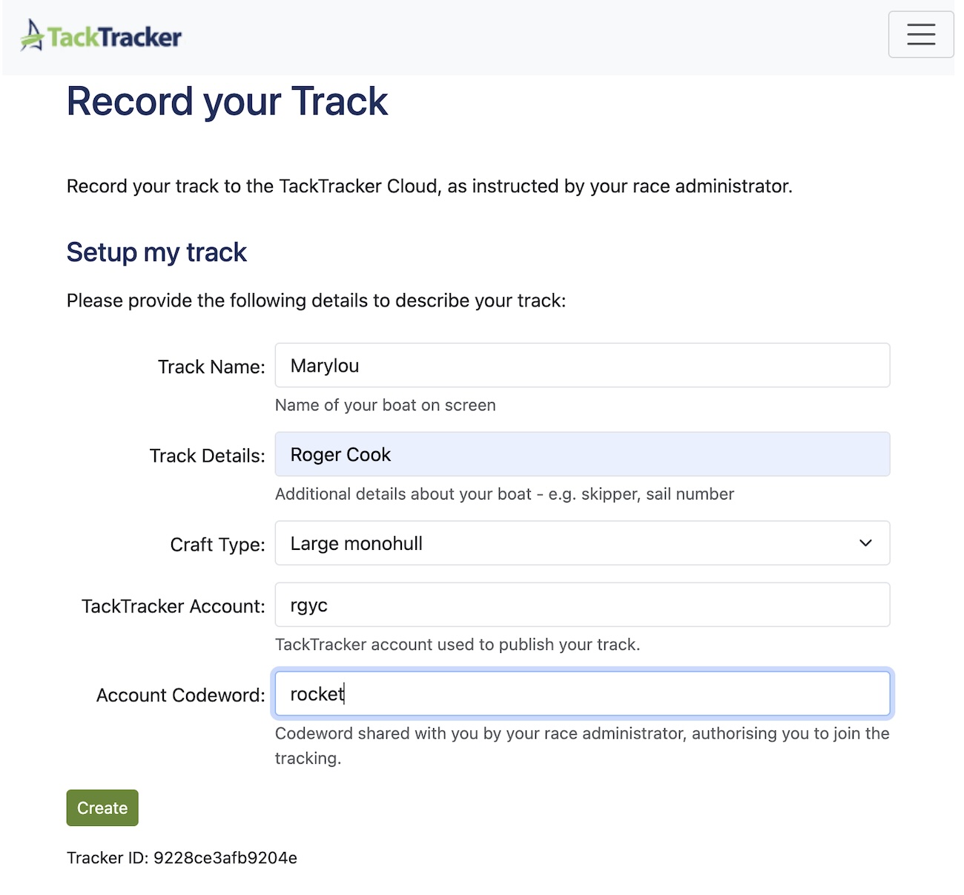Screen dimensions: 964x895
Task: Click the Account Codeword text box
Action: (581, 694)
